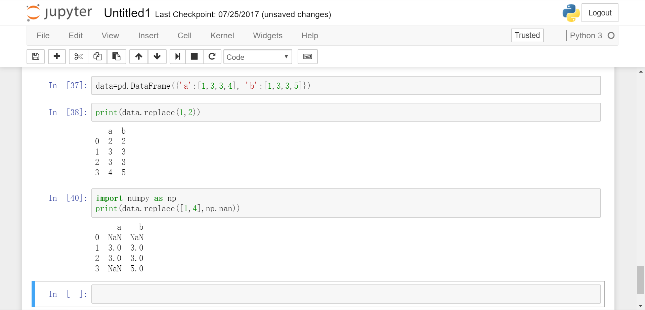Click the vertical scrollbar thumb on the right
Screen dimensions: 645x310
point(640,279)
